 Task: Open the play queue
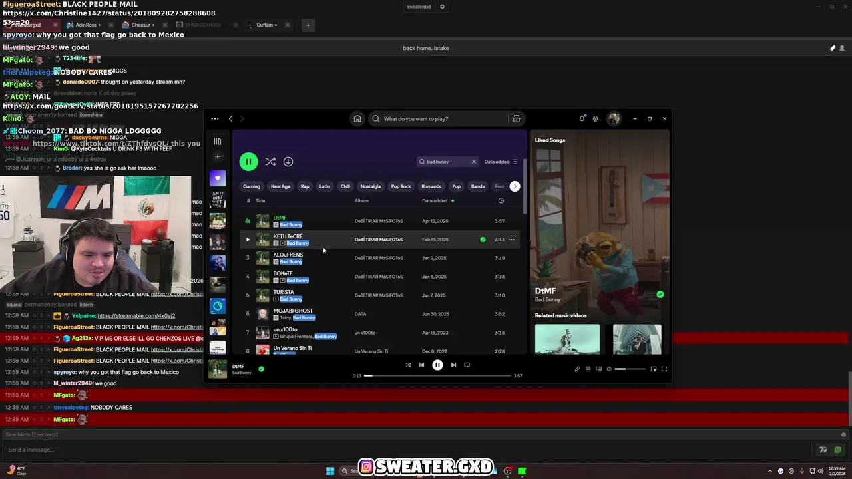(x=588, y=369)
